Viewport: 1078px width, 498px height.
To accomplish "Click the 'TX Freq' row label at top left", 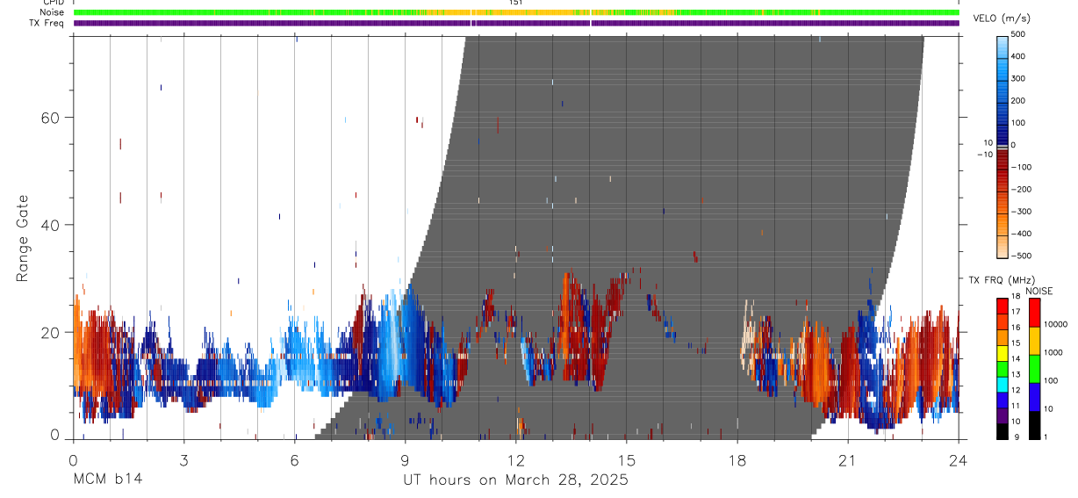I will click(x=48, y=23).
